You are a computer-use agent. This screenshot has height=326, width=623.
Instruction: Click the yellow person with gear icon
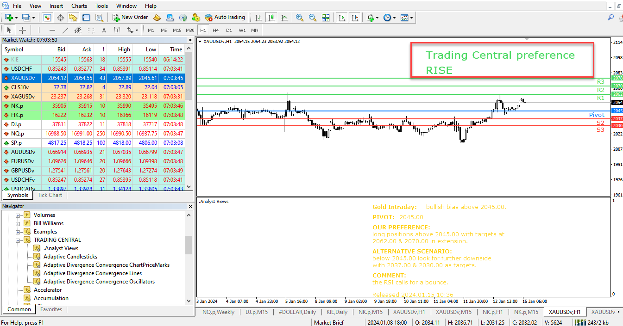click(196, 18)
